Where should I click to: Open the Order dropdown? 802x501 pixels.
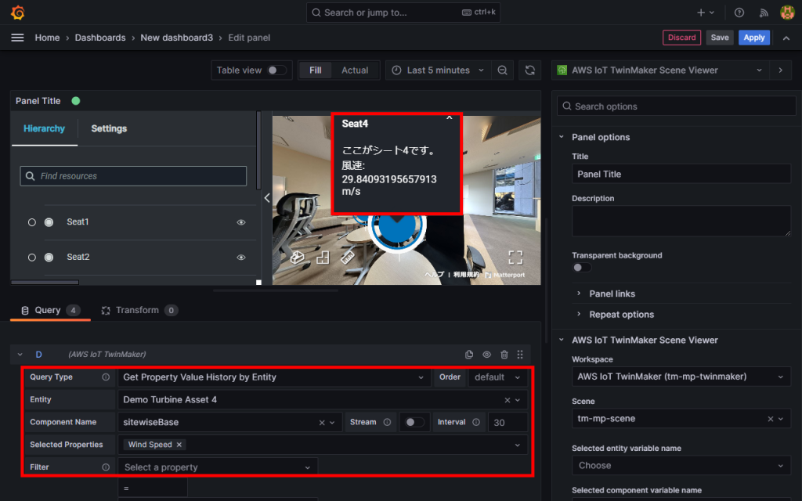[497, 377]
